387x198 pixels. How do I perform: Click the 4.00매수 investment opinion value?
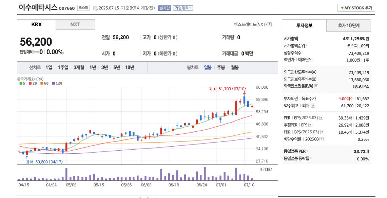[x=346, y=99]
